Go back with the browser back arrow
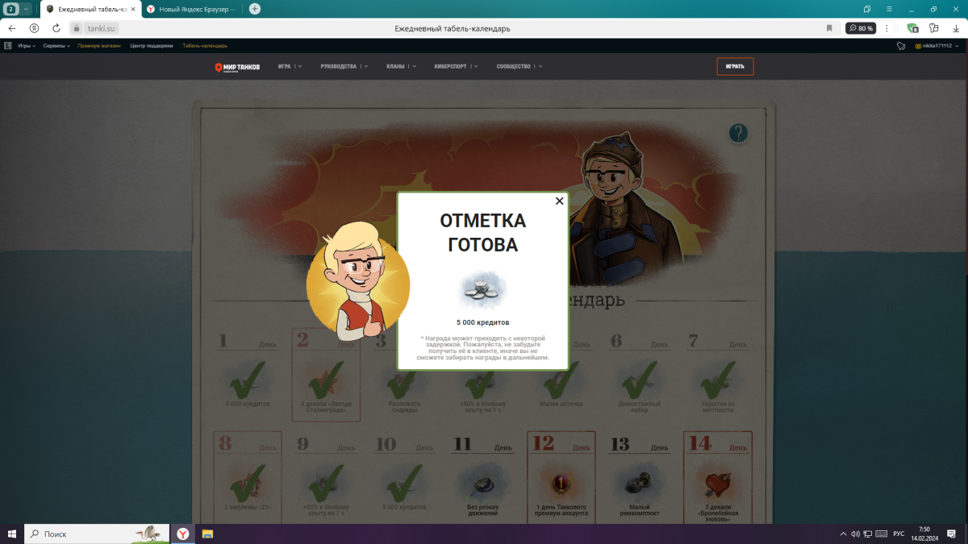This screenshot has height=544, width=968. [x=12, y=28]
